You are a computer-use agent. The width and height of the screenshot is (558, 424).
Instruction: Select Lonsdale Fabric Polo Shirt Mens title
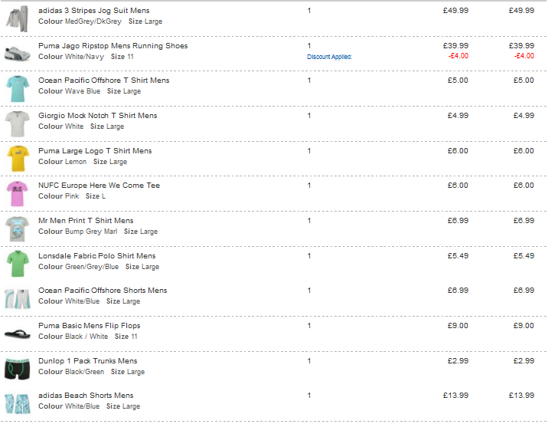(96, 255)
